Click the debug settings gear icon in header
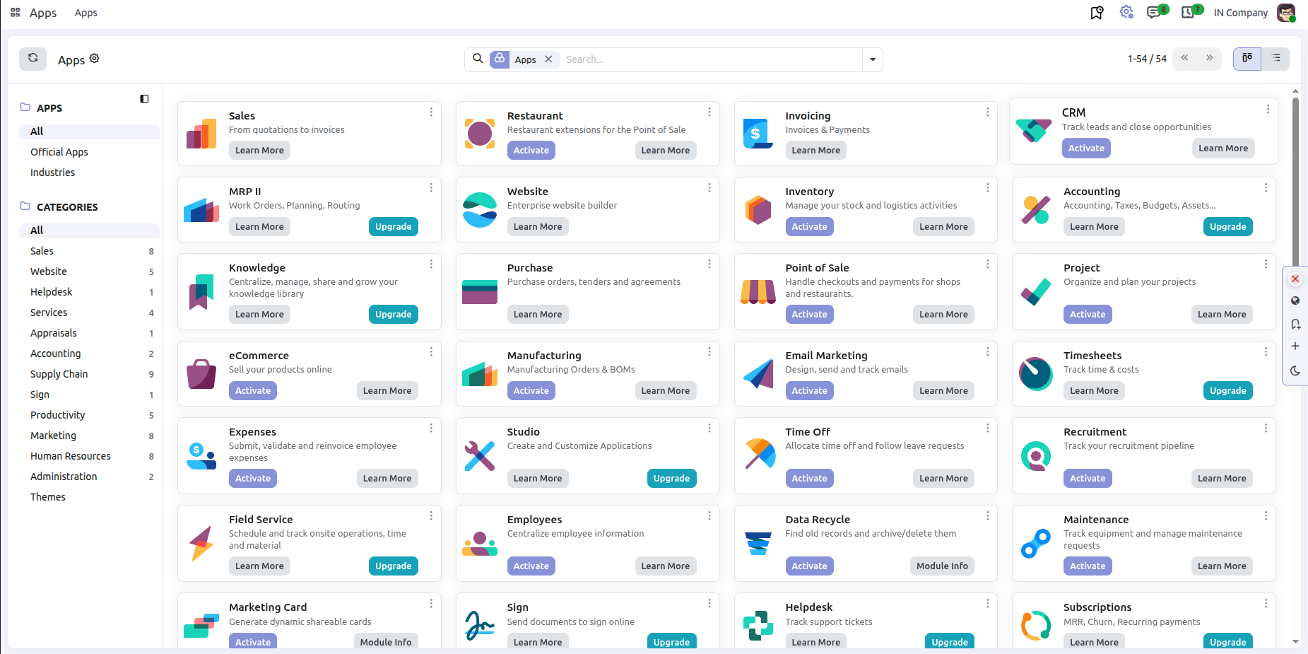Screen dimensions: 1308x654 tap(1126, 13)
